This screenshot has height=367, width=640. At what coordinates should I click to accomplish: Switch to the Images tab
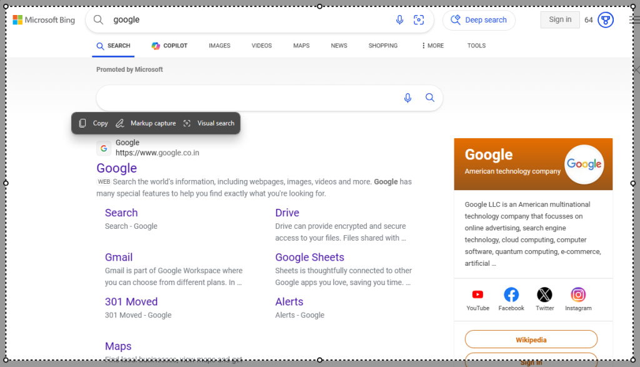click(219, 46)
